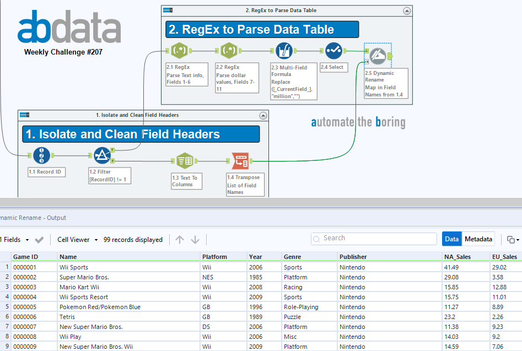Image resolution: width=522 pixels, height=351 pixels.
Task: Select the 41.49 NA_Sales cell
Action: [466, 267]
